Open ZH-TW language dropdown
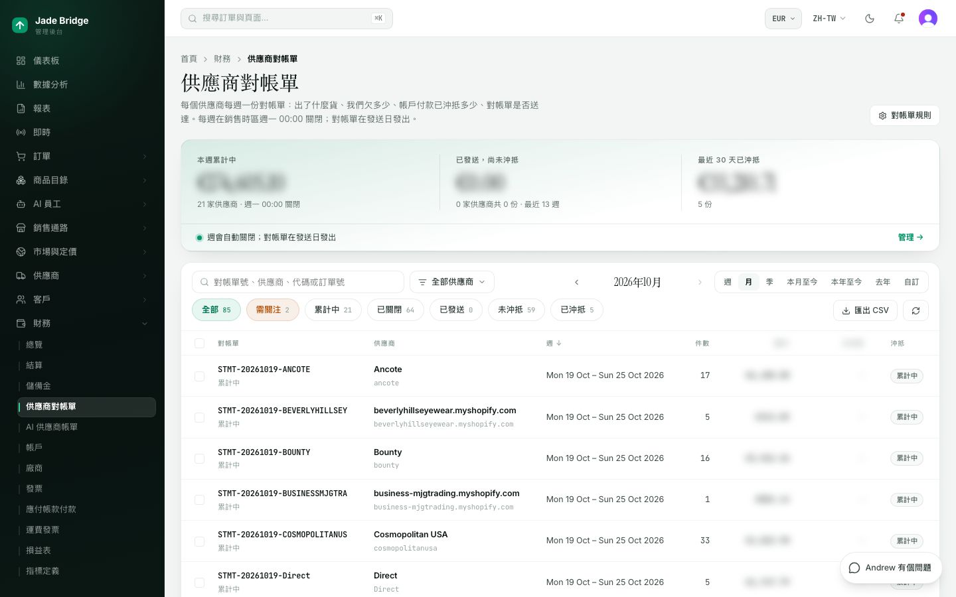The image size is (956, 597). (829, 19)
